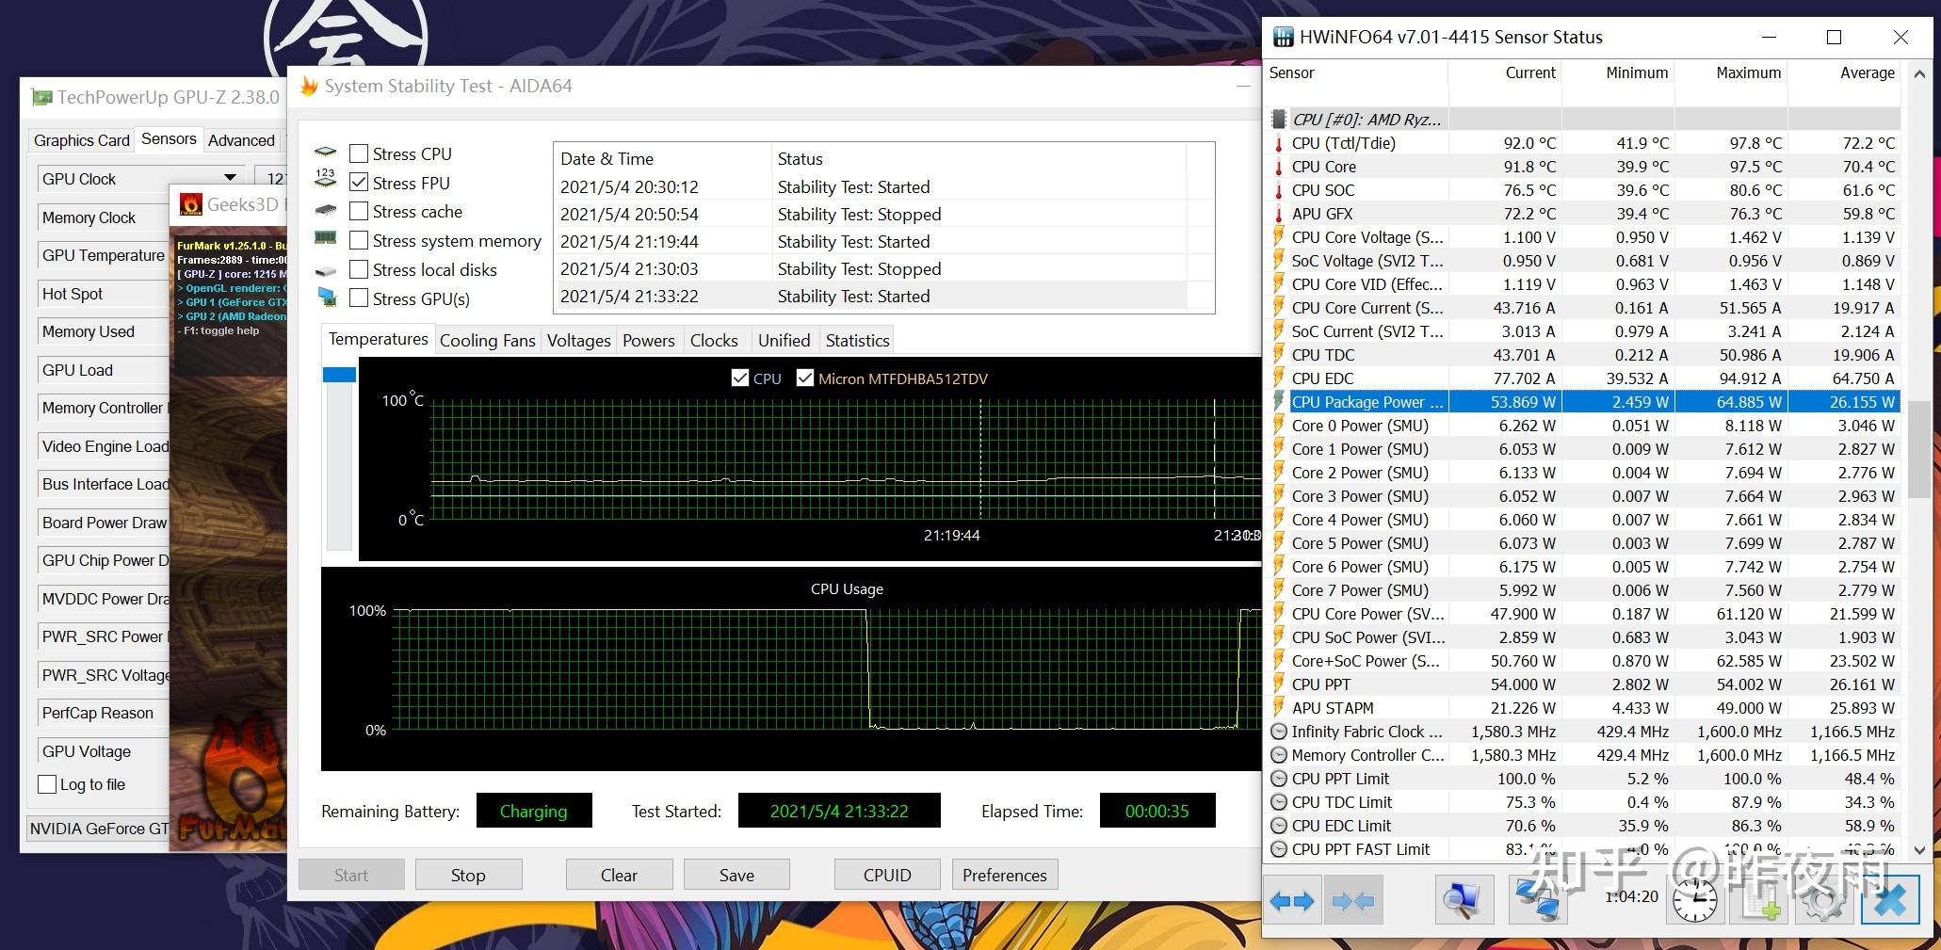Click clock icon of Infinity Fabric Clock row
This screenshot has height=950, width=1941.
tap(1278, 732)
